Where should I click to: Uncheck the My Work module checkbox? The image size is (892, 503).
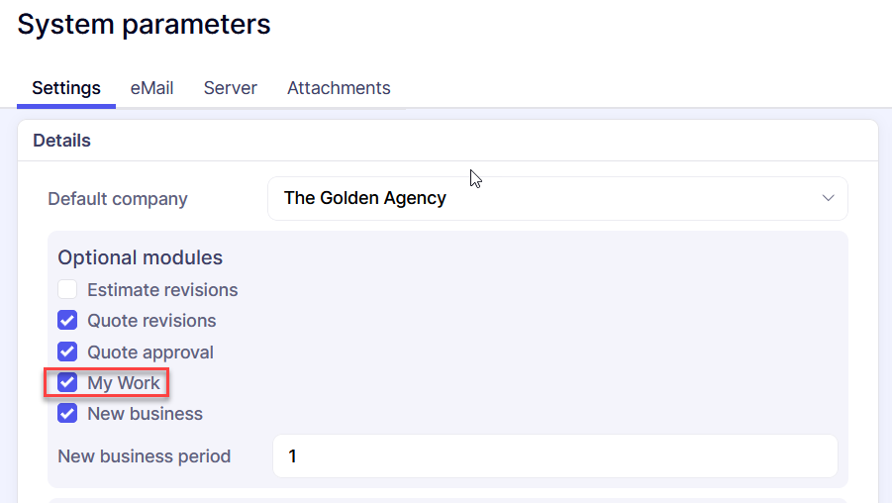tap(67, 382)
